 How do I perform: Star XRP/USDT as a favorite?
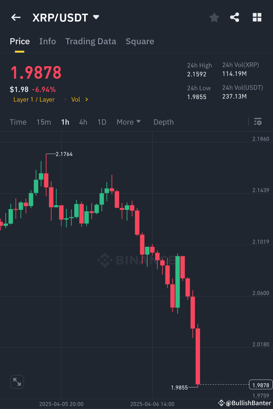(214, 17)
